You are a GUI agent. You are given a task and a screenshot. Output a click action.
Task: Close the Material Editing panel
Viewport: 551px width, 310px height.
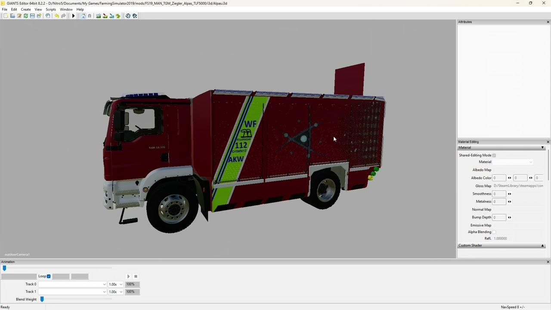548,142
